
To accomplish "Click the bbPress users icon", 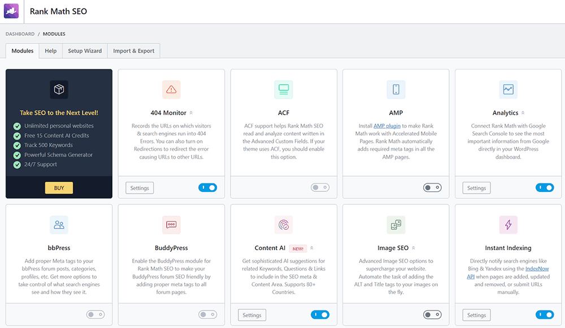I will (x=59, y=225).
